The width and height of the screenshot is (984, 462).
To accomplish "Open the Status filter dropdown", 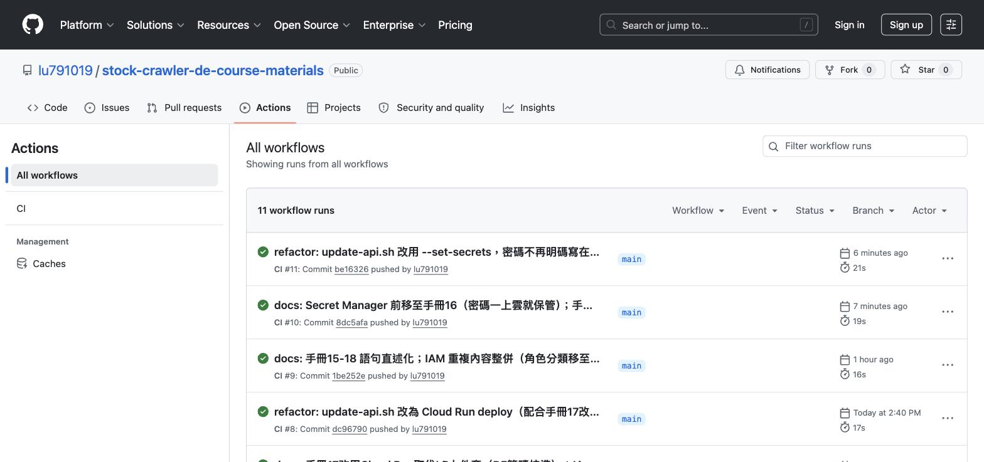I will pos(815,211).
